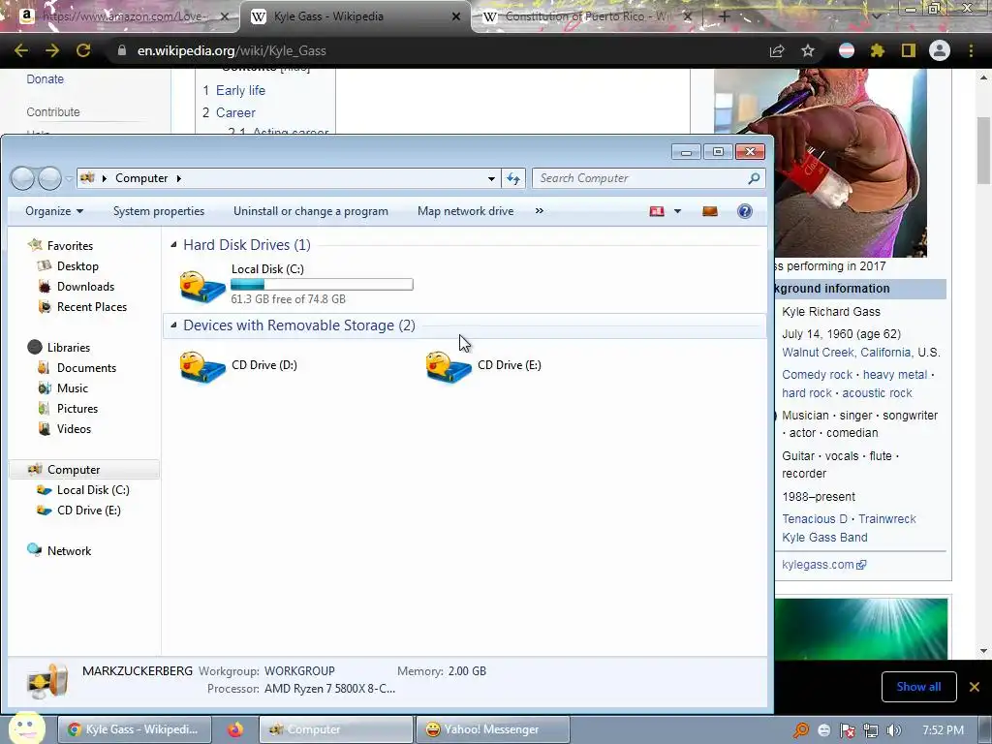Change view icon in Explorer toolbar

click(657, 211)
